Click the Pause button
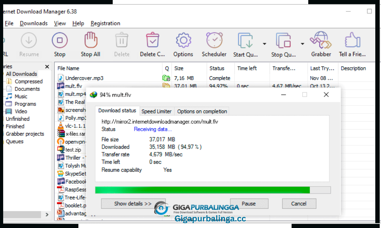 249,204
